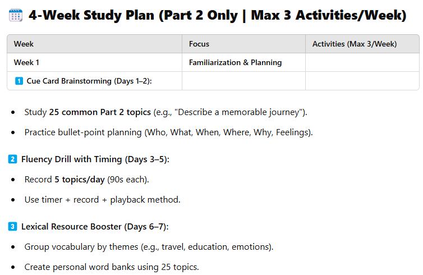Image resolution: width=423 pixels, height=275 pixels.
Task: Click Cue Card Brainstorming (Days 1–2) text
Action: [x=89, y=81]
